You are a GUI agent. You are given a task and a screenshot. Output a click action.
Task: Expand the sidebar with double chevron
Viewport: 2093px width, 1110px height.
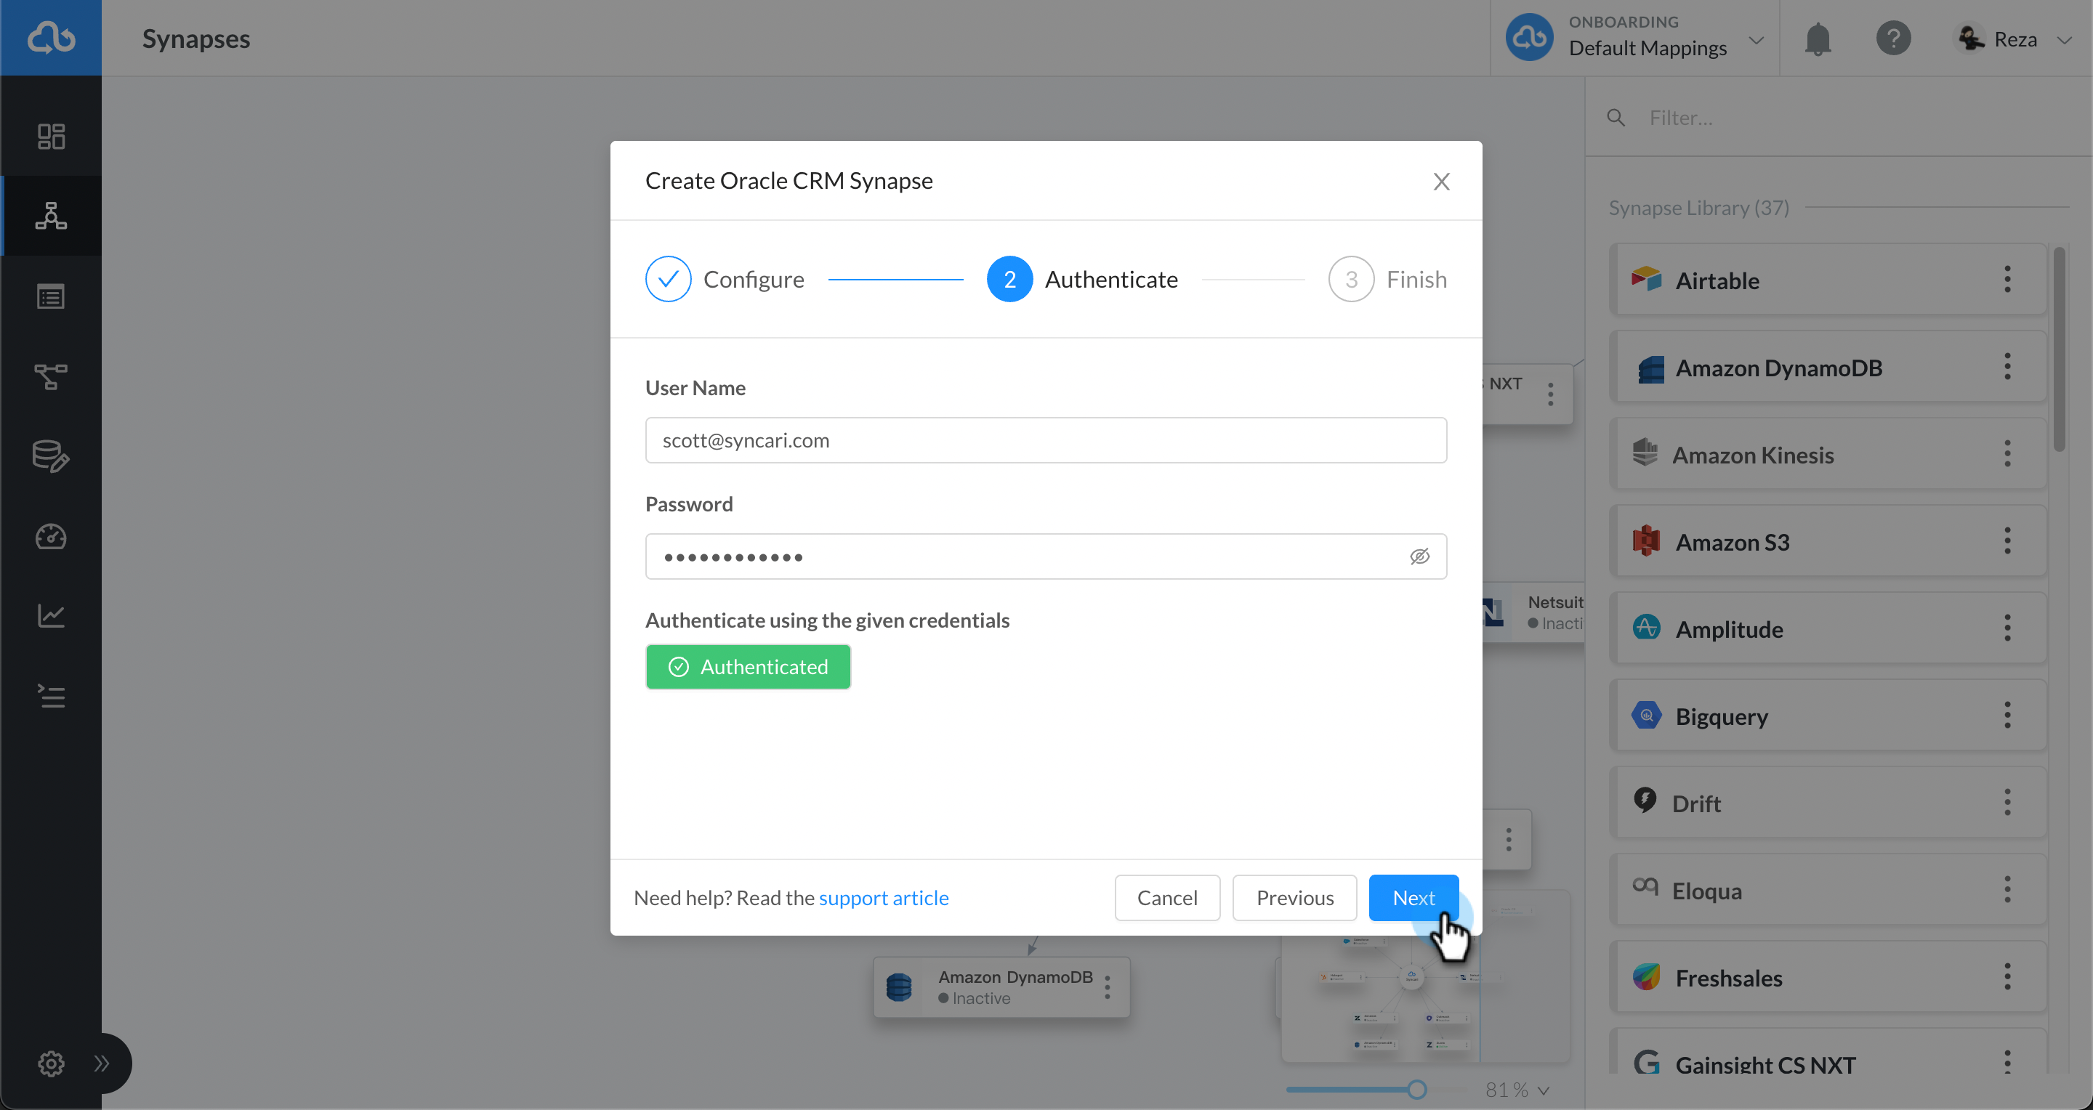pos(102,1063)
